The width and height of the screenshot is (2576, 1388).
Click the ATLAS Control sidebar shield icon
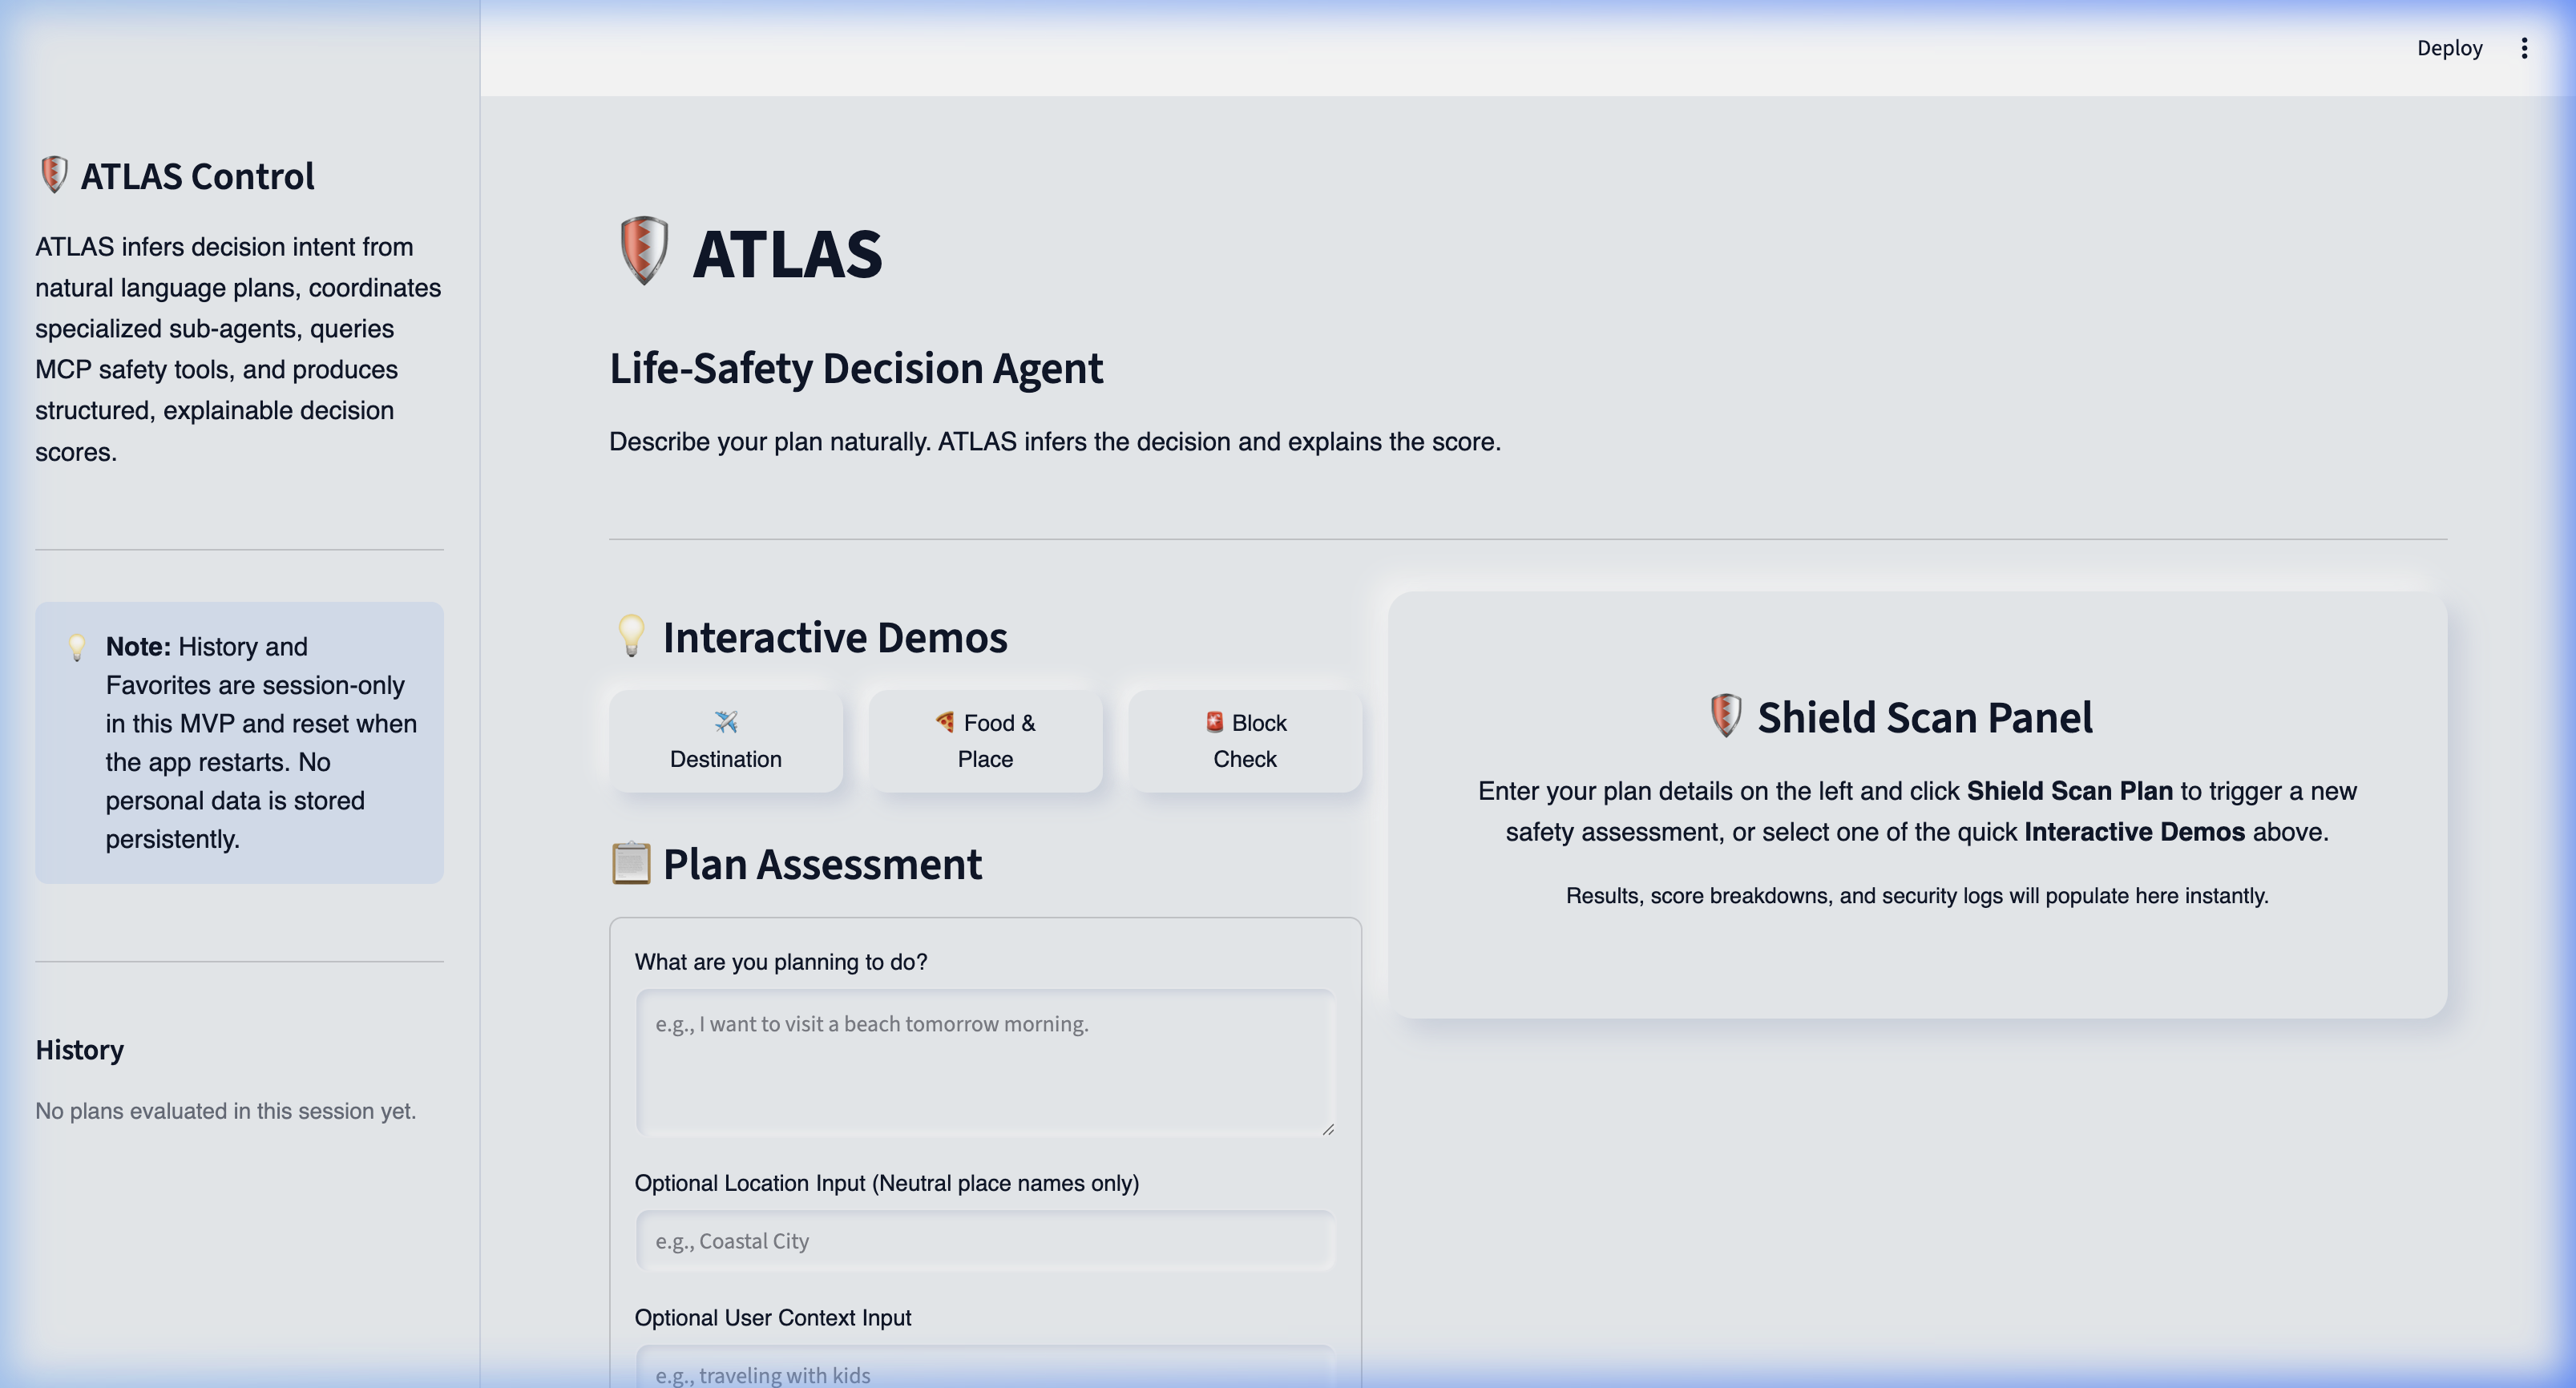[54, 174]
